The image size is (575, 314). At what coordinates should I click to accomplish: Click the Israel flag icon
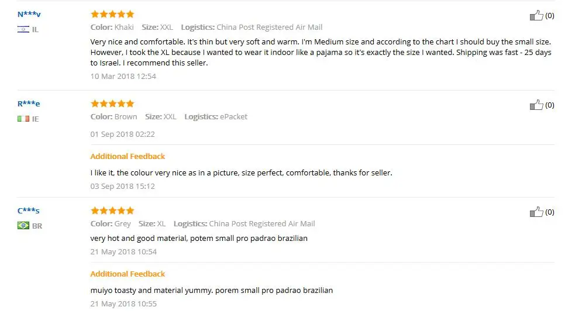pyautogui.click(x=23, y=29)
